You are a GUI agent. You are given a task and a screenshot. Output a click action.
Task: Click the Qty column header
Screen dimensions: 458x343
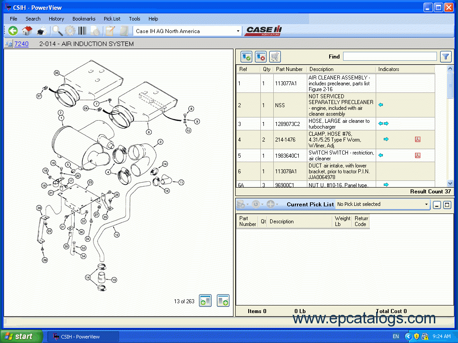(x=267, y=69)
